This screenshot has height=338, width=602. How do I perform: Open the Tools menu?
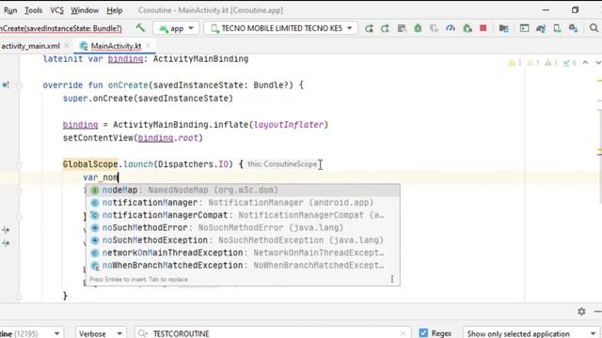pos(34,10)
